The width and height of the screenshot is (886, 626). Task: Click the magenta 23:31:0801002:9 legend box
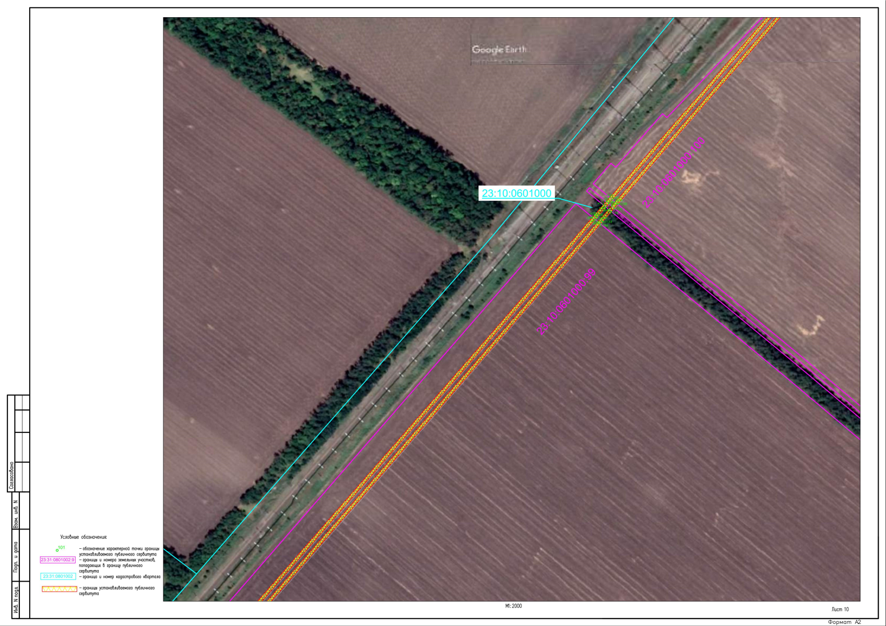tap(58, 560)
